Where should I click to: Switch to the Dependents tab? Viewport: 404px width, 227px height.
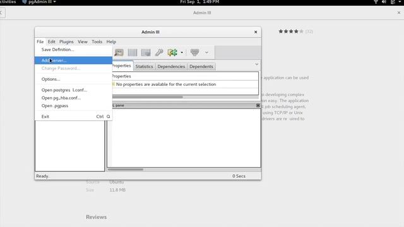[x=201, y=66]
